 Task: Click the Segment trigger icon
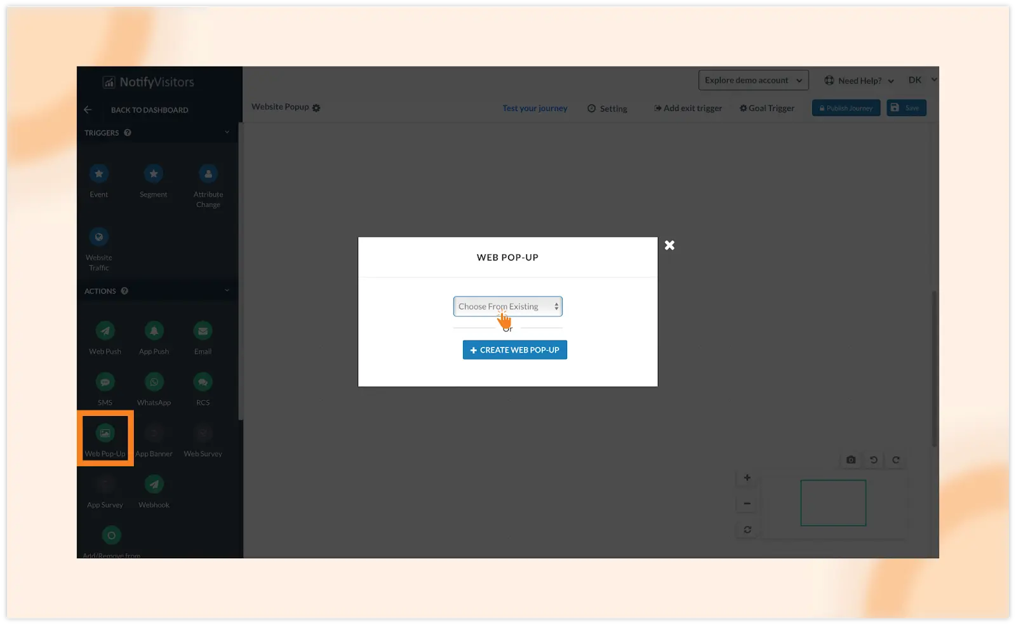click(x=153, y=174)
